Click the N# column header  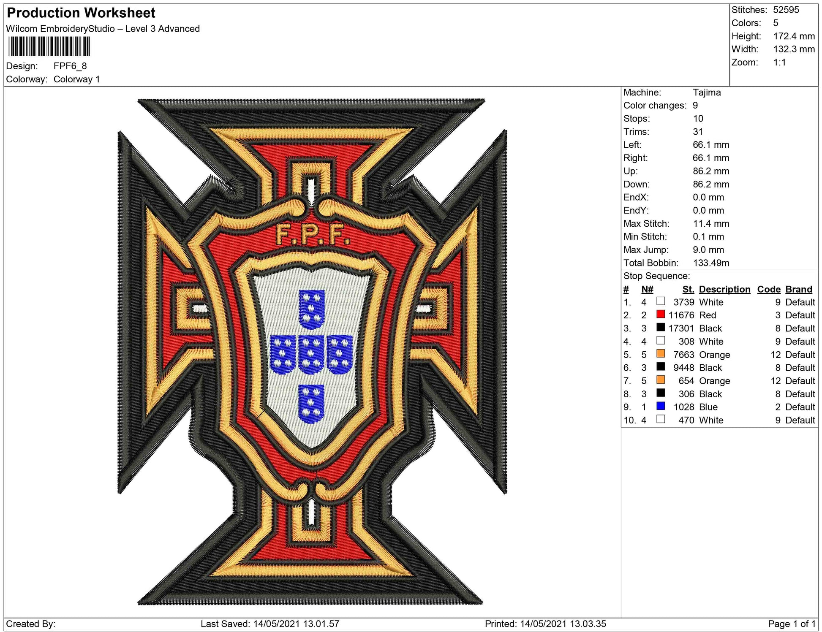point(647,289)
